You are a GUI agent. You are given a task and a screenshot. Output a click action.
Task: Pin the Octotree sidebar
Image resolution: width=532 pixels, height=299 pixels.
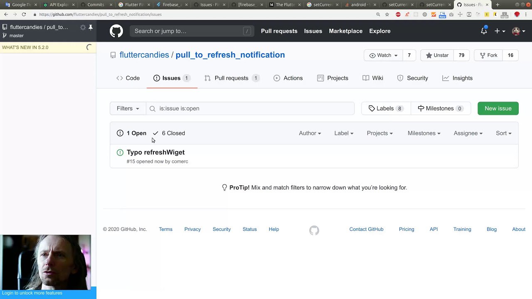91,27
